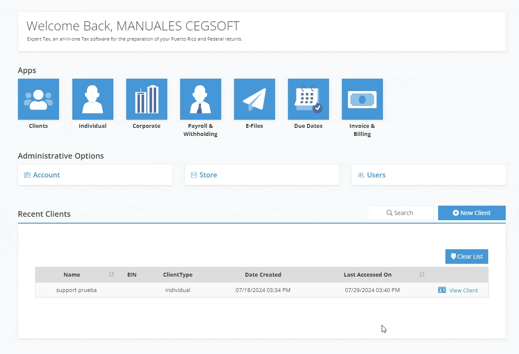Click the View Client link
This screenshot has height=354, width=519.
coord(463,290)
